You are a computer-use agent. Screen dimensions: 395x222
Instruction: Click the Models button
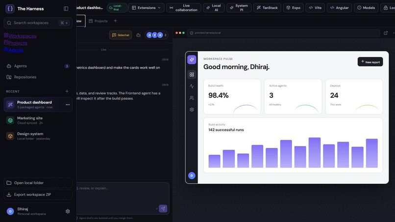point(366,8)
